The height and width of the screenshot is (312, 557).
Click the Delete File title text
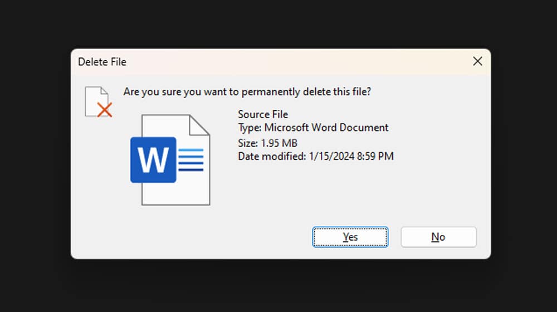102,62
